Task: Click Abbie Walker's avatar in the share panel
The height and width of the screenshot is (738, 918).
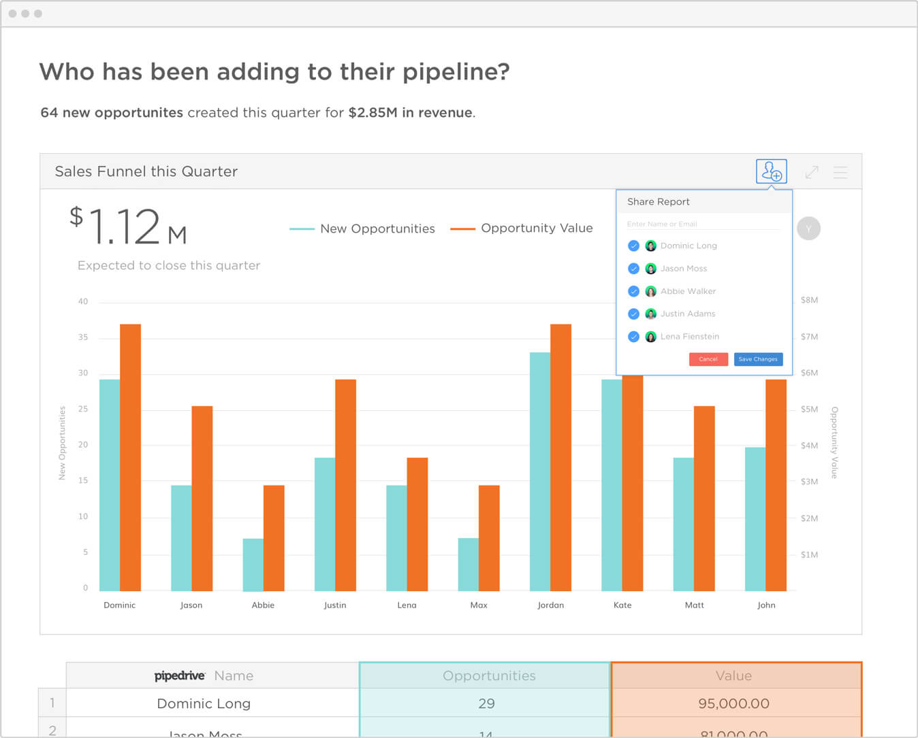Action: pyautogui.click(x=650, y=291)
